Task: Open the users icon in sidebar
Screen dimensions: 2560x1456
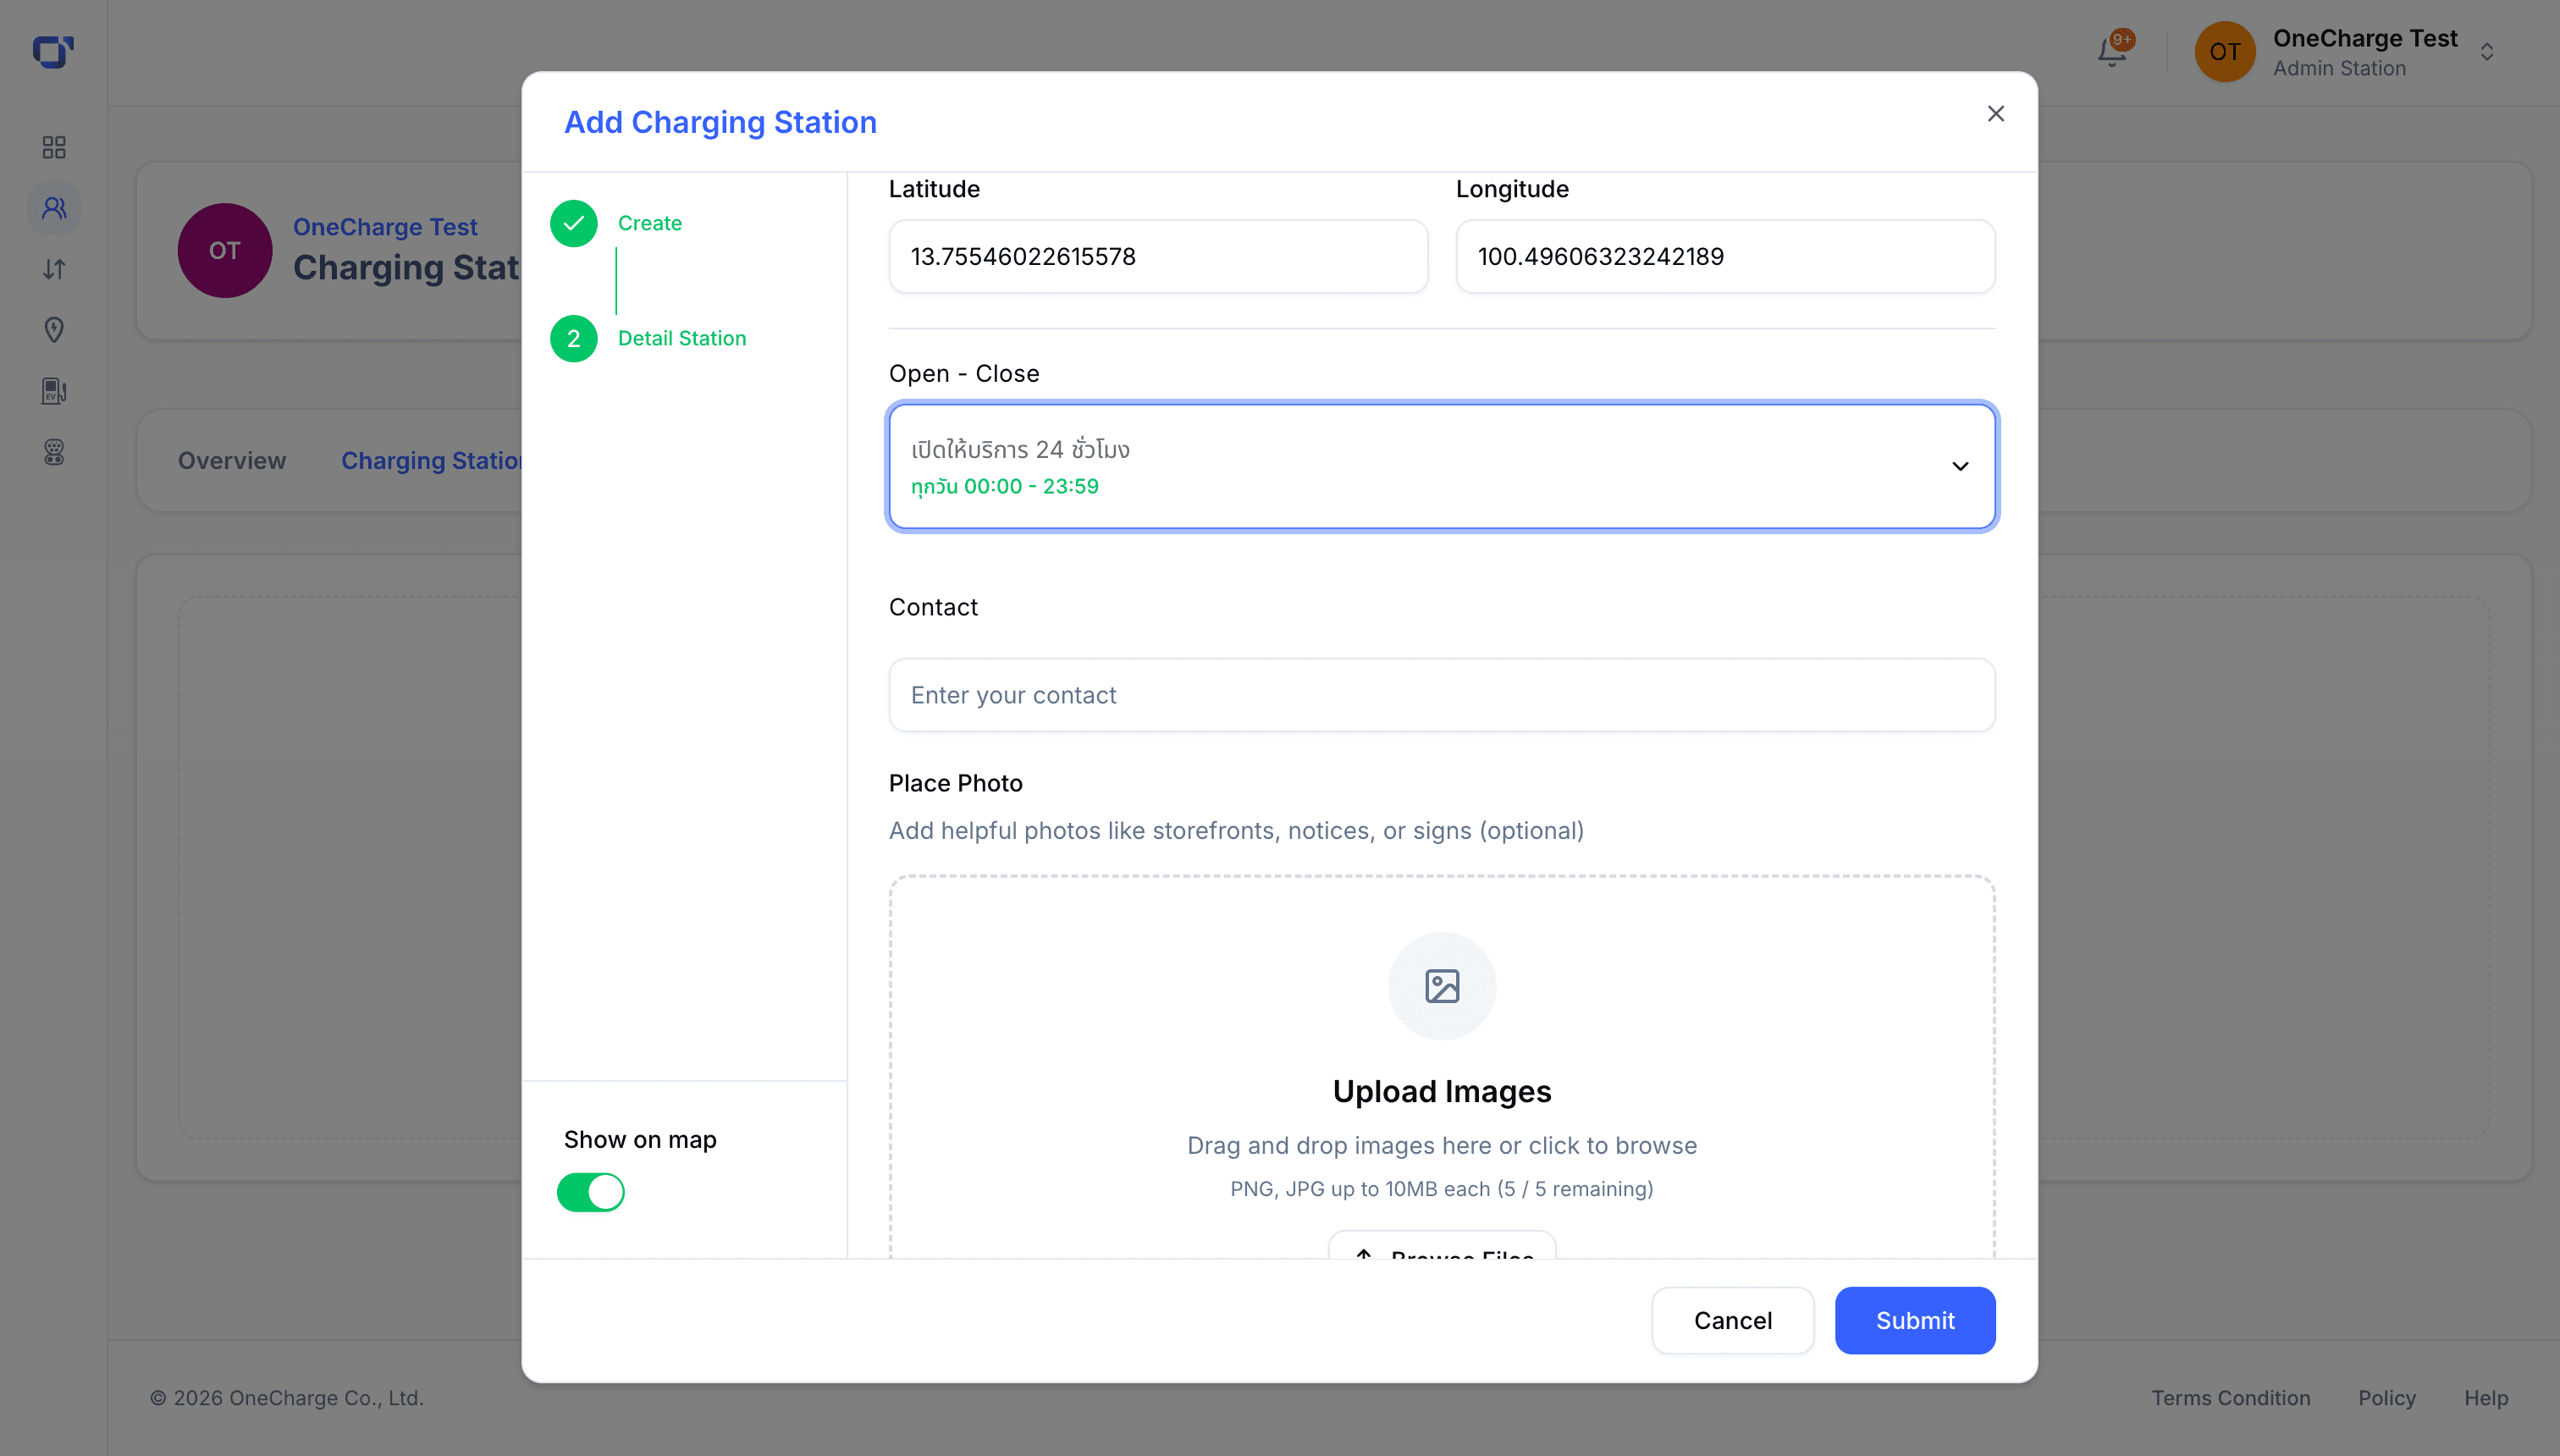Action: (x=54, y=208)
